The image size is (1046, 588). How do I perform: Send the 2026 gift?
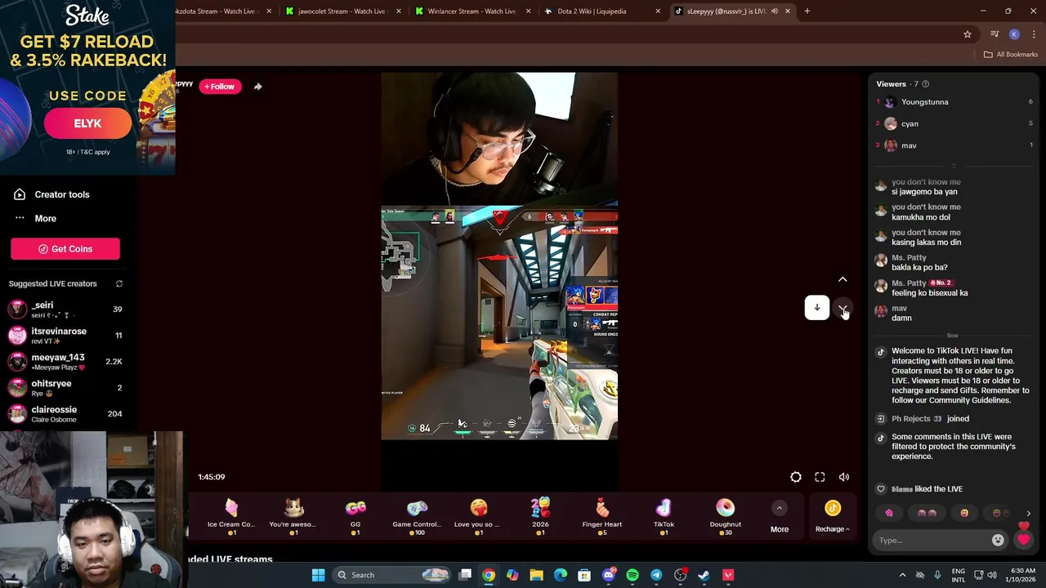coord(540,518)
